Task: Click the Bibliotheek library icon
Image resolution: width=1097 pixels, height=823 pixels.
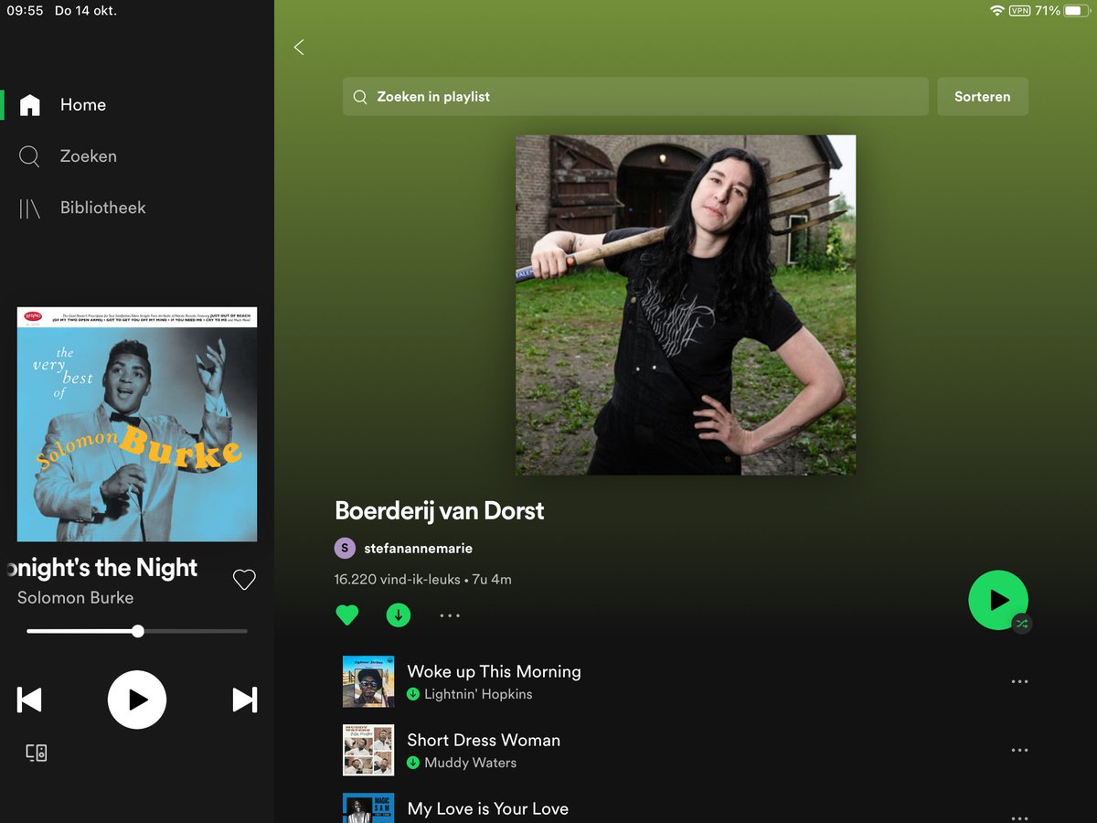Action: (30, 208)
